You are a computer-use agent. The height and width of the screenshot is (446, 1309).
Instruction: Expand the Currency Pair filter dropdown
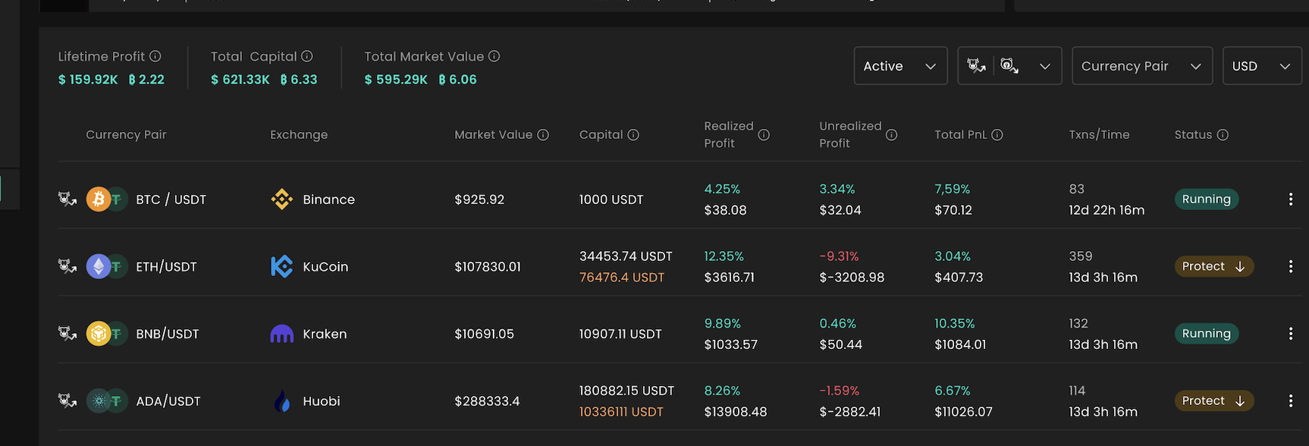point(1141,66)
